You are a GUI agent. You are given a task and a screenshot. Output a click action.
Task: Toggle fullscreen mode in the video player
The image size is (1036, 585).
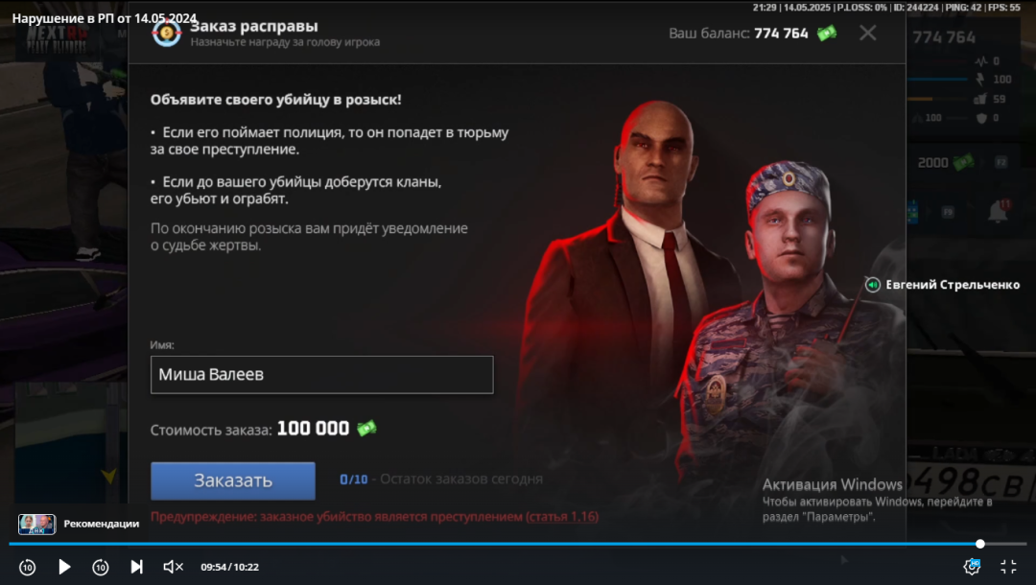[1008, 567]
